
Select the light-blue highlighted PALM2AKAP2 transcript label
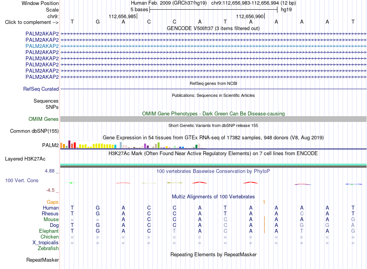[42, 46]
